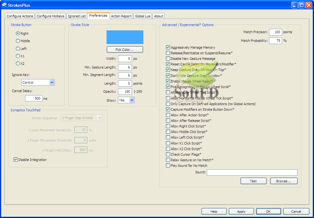Go to the Action Report tab

pos(121,16)
